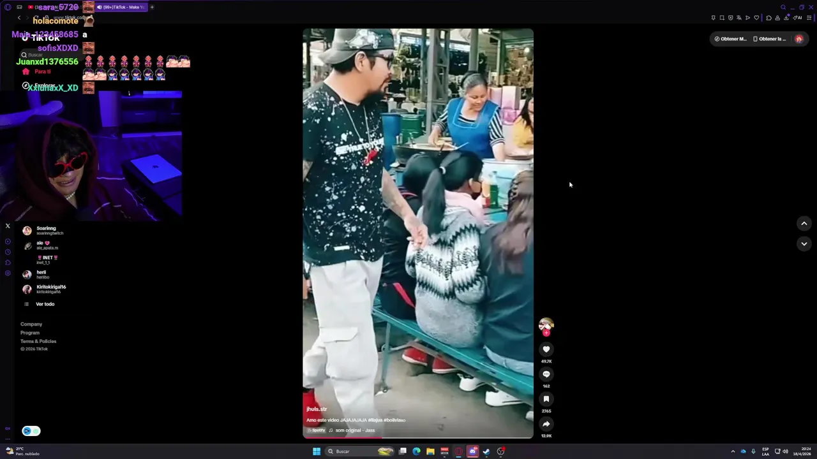Screen dimensions: 817x459
Task: Open the Program footer link
Action: click(30, 333)
